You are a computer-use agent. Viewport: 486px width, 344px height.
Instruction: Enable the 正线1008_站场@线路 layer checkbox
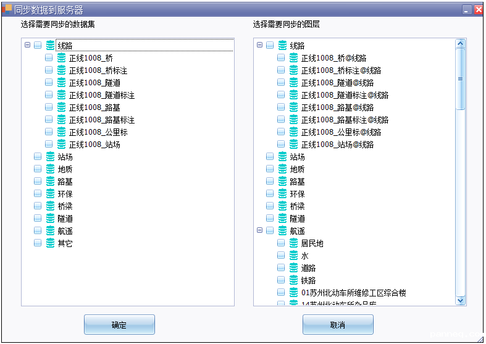click(x=281, y=145)
